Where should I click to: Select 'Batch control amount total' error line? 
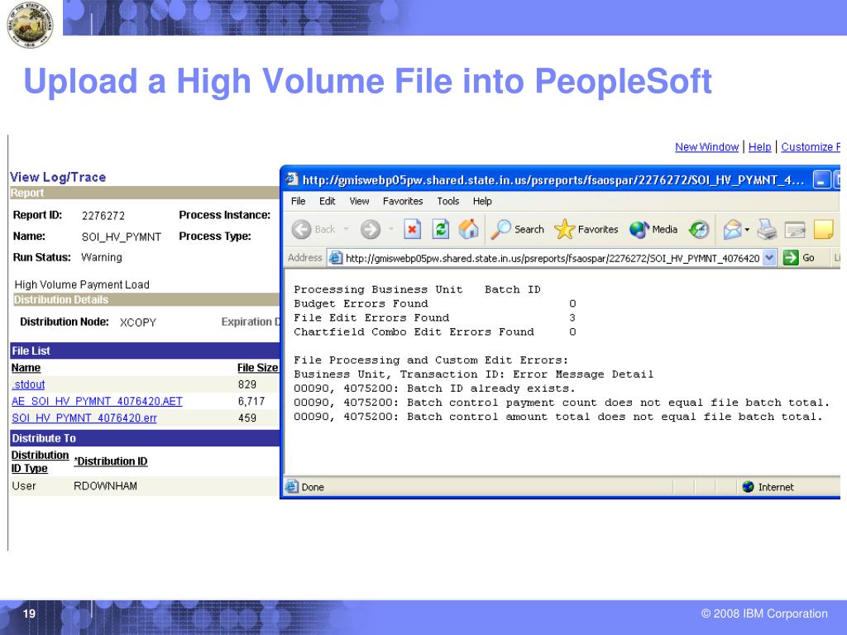pos(558,417)
